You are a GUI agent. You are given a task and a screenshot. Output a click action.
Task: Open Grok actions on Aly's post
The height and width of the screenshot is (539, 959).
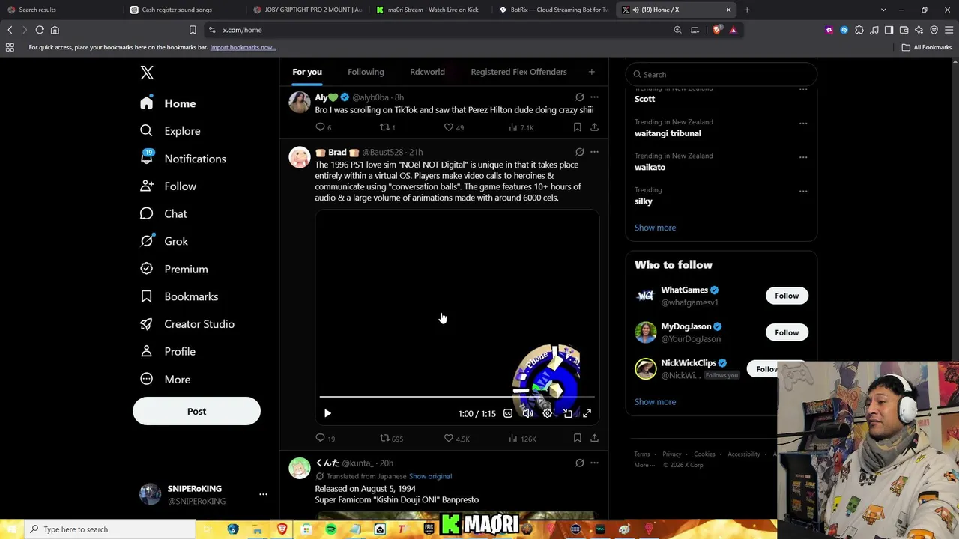(579, 97)
